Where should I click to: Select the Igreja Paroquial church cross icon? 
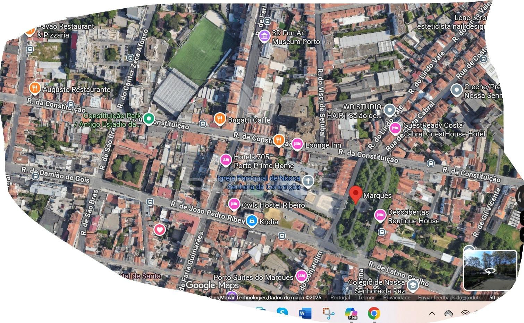pyautogui.click(x=308, y=181)
